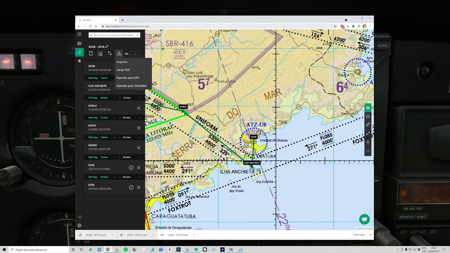The width and height of the screenshot is (450, 253).
Task: Show info for SJUQ aerodrome
Action: coord(131,168)
